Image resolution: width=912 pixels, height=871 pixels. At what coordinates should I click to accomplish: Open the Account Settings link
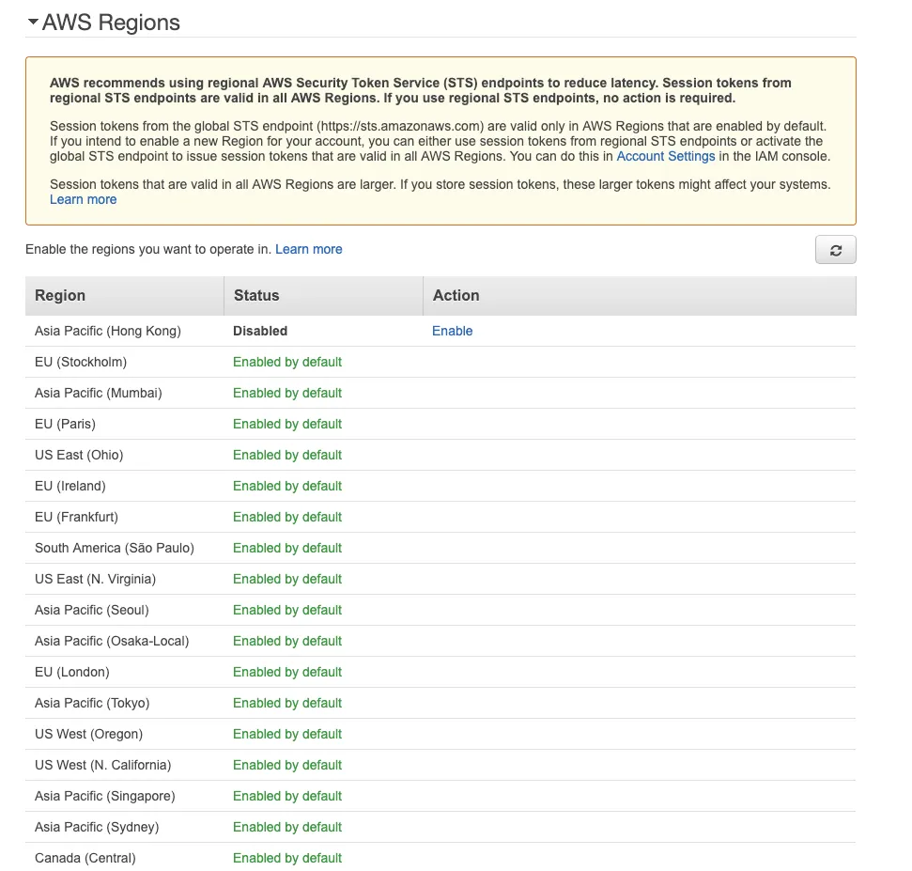pyautogui.click(x=665, y=157)
